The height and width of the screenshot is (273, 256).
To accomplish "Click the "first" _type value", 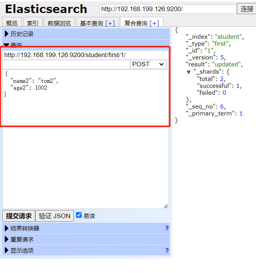I will point(220,44).
